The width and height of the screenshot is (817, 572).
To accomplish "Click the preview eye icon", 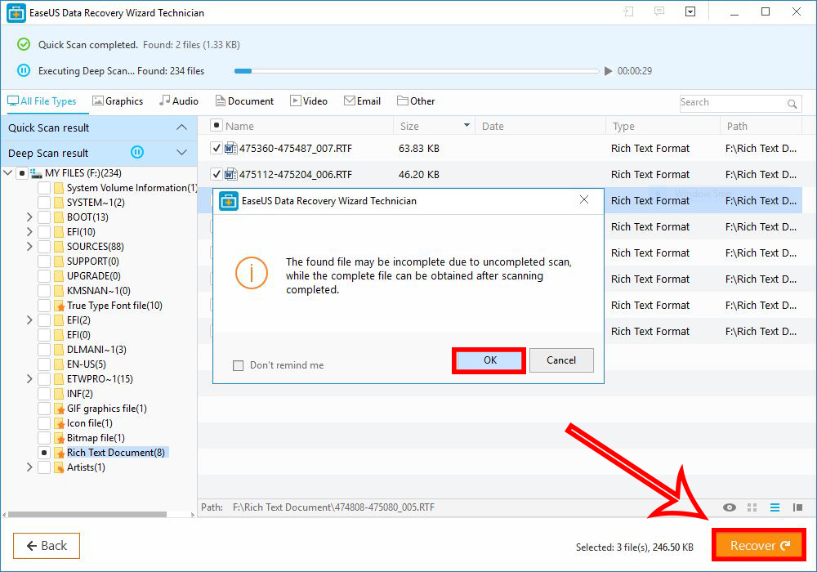I will 730,507.
